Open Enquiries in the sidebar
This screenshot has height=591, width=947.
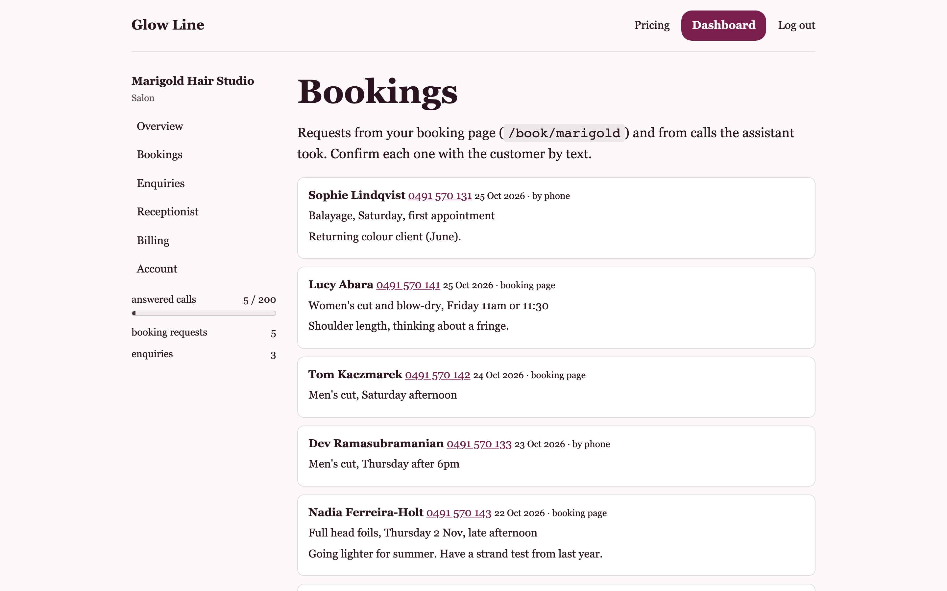pyautogui.click(x=160, y=183)
